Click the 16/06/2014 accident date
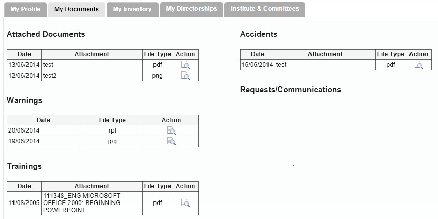 [257, 65]
